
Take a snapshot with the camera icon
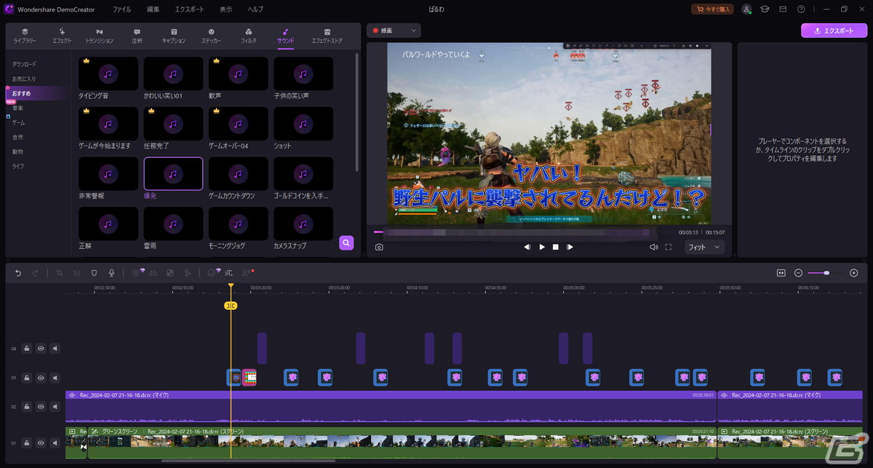(x=379, y=247)
